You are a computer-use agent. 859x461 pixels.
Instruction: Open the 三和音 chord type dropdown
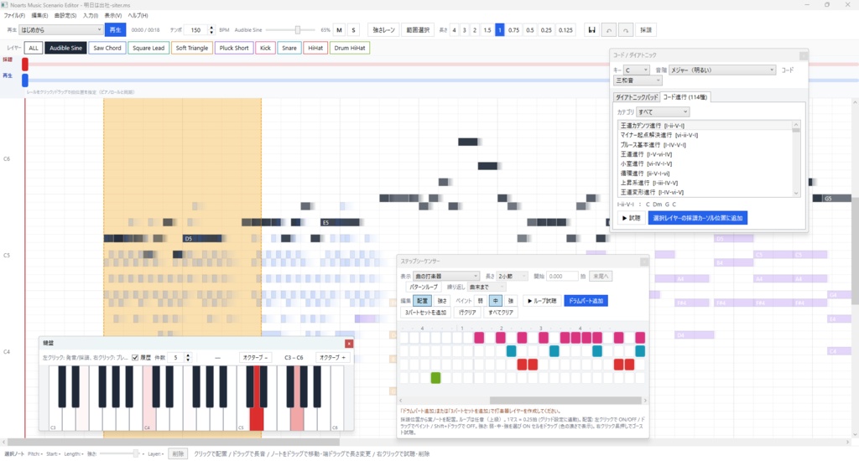(638, 80)
